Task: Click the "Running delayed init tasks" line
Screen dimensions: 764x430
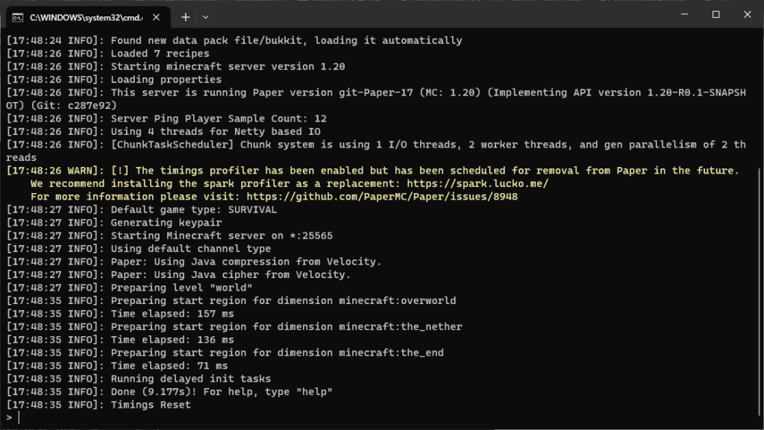Action: click(x=138, y=379)
